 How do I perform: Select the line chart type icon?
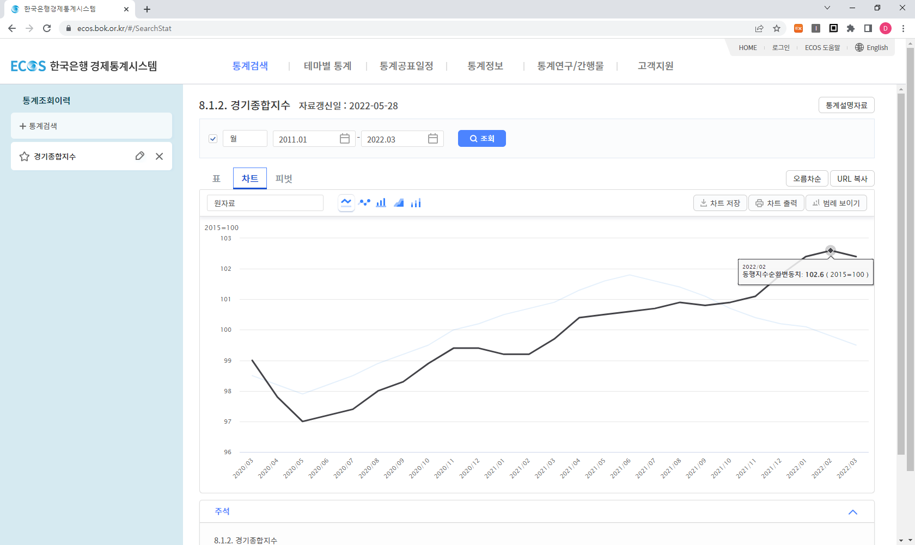pyautogui.click(x=346, y=203)
